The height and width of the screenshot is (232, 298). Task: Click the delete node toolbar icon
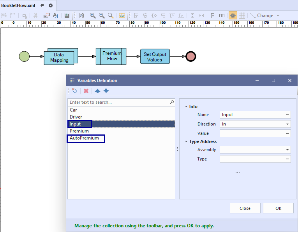25,16
